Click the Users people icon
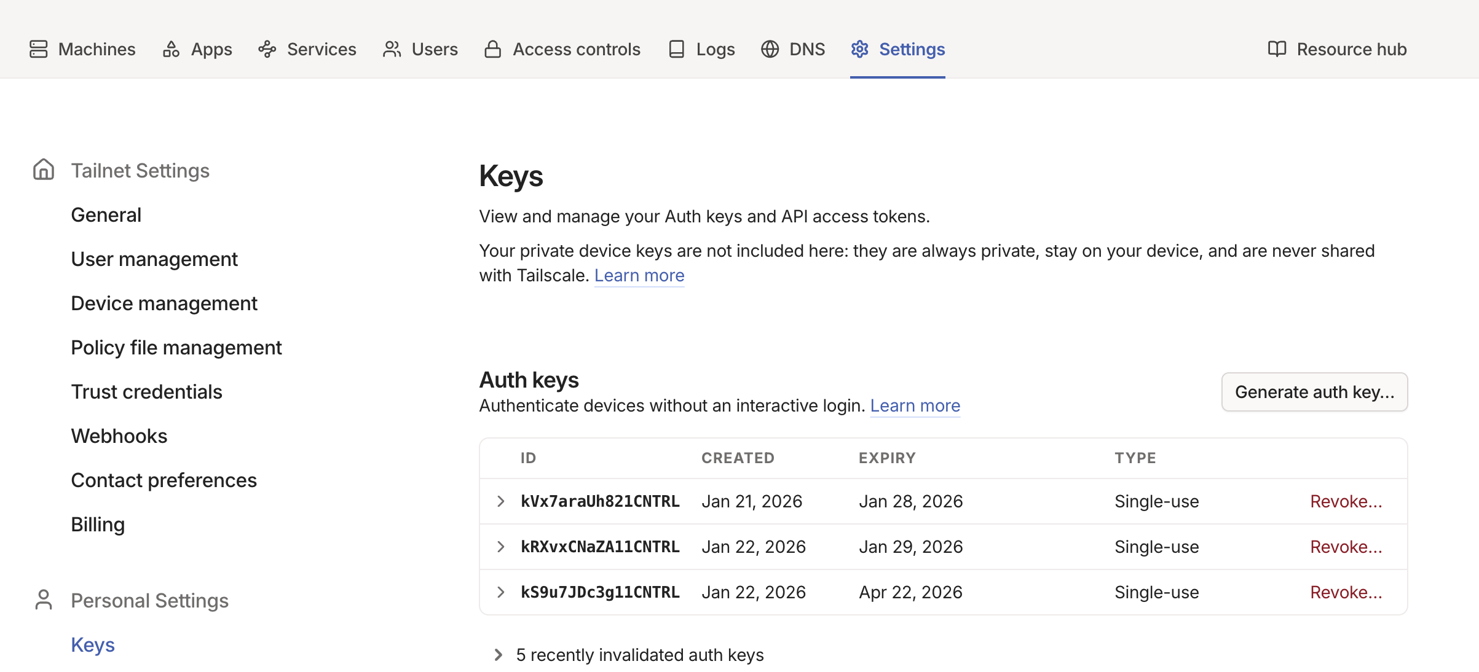The width and height of the screenshot is (1479, 672). 392,49
